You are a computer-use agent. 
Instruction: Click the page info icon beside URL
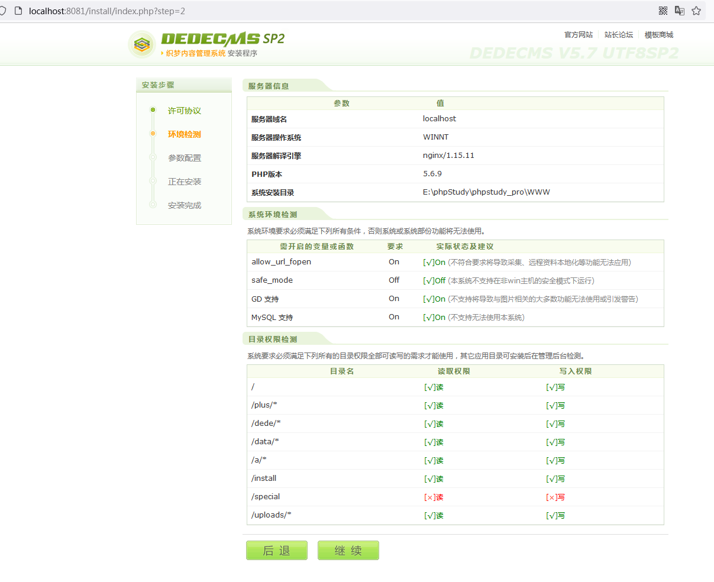point(18,11)
